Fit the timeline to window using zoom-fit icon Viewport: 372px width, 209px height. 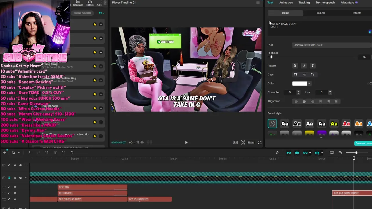tap(332, 153)
